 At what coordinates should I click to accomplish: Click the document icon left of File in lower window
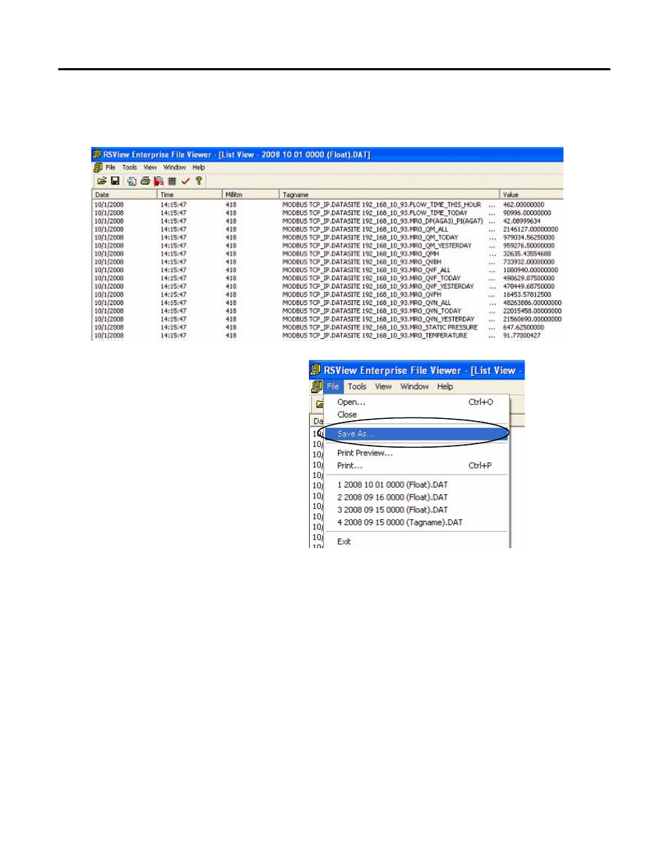pos(317,387)
